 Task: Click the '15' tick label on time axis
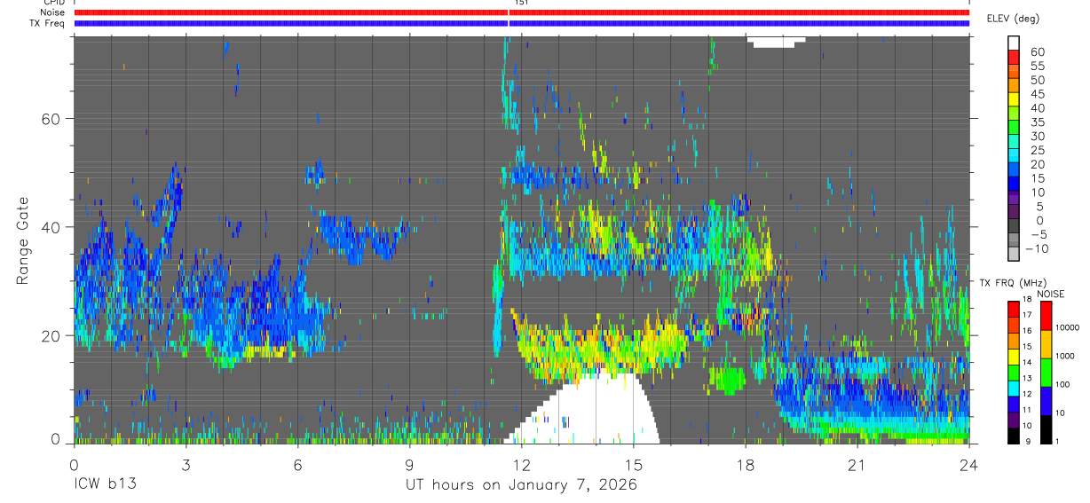coord(633,465)
